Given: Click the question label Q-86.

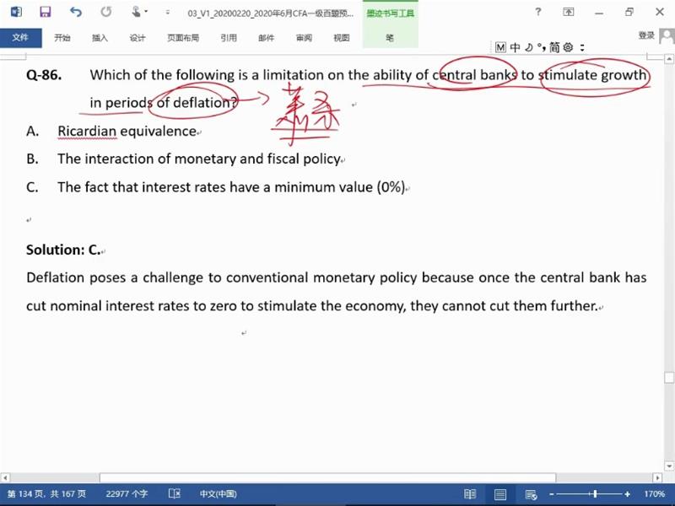Looking at the screenshot, I should tap(44, 75).
